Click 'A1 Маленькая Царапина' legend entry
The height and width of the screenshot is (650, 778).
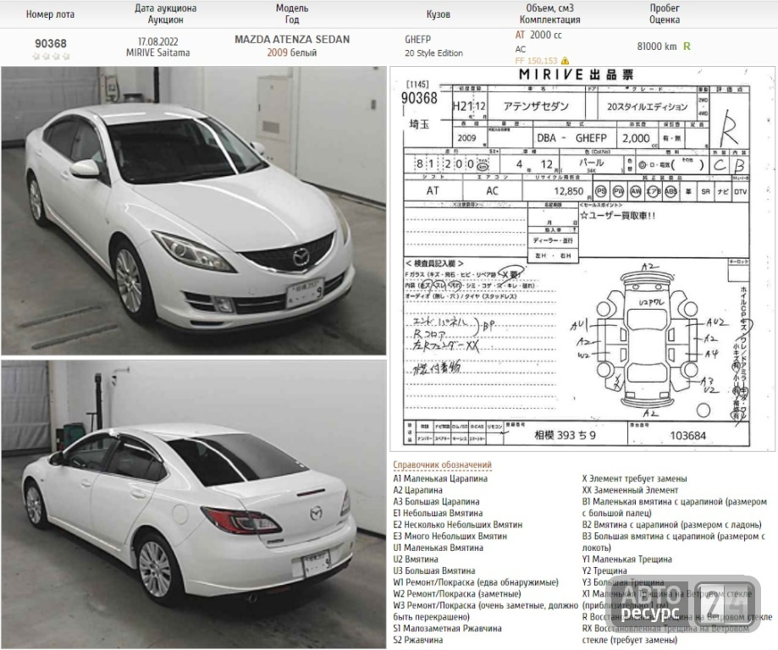440,479
